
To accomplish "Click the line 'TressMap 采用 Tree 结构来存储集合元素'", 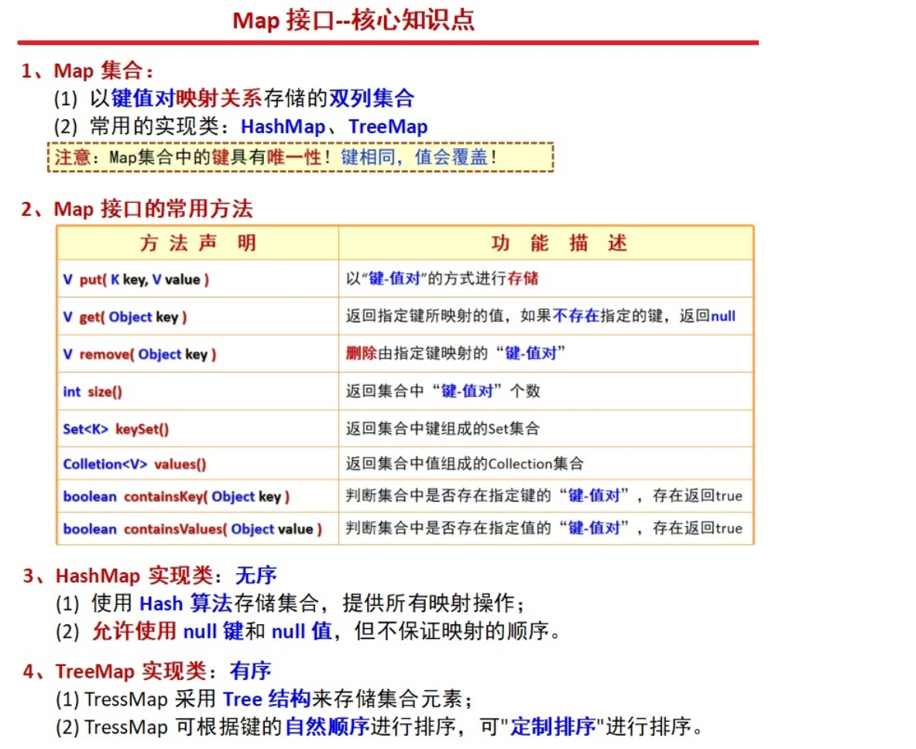I will pyautogui.click(x=264, y=699).
